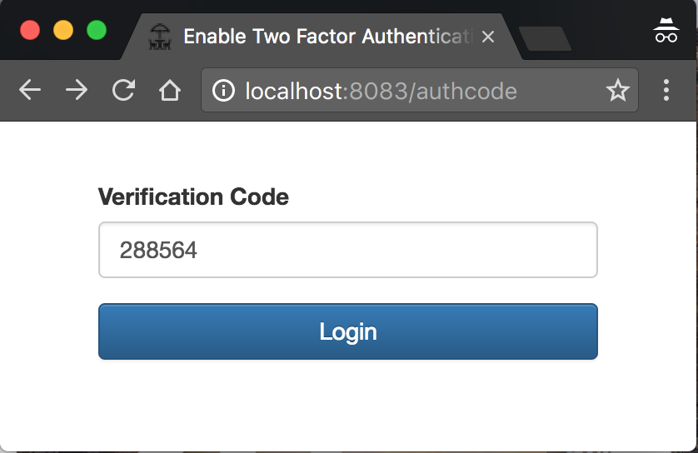The image size is (698, 453).
Task: Reload the authcode page
Action: point(123,91)
